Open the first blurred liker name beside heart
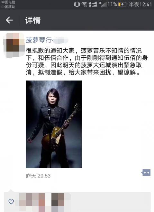The image size is (154, 212). [32, 202]
